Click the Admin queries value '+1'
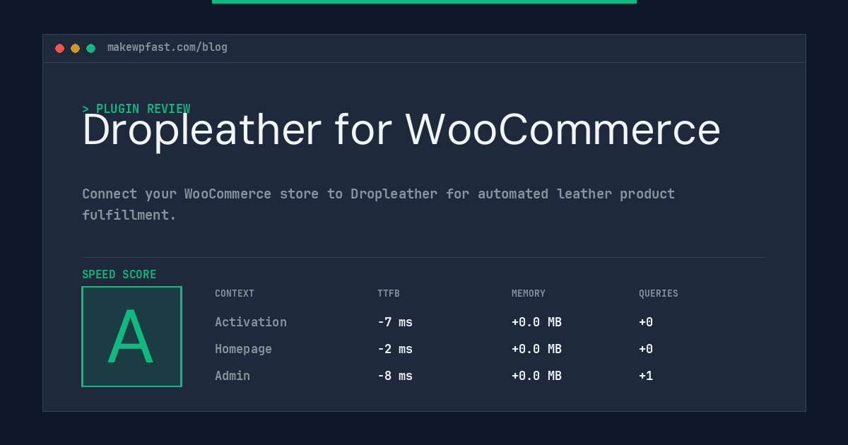 (x=646, y=376)
